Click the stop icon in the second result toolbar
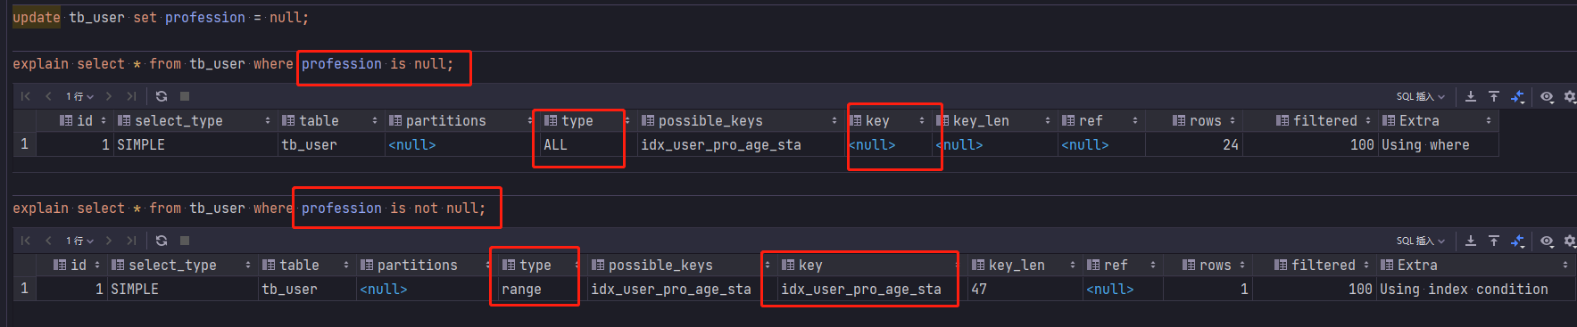This screenshot has width=1577, height=327. click(x=185, y=241)
